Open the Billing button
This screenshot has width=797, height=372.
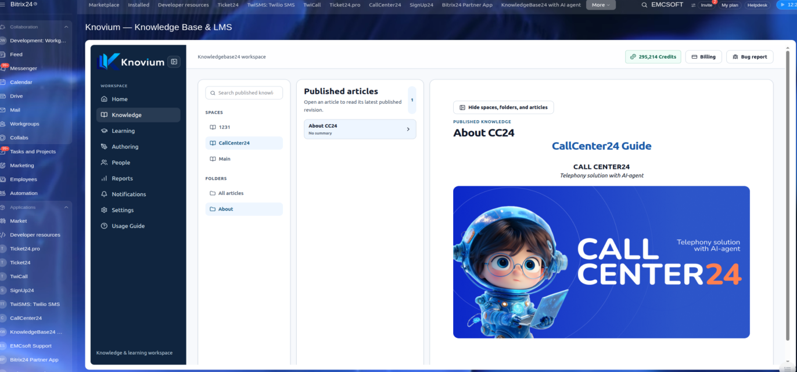point(703,57)
